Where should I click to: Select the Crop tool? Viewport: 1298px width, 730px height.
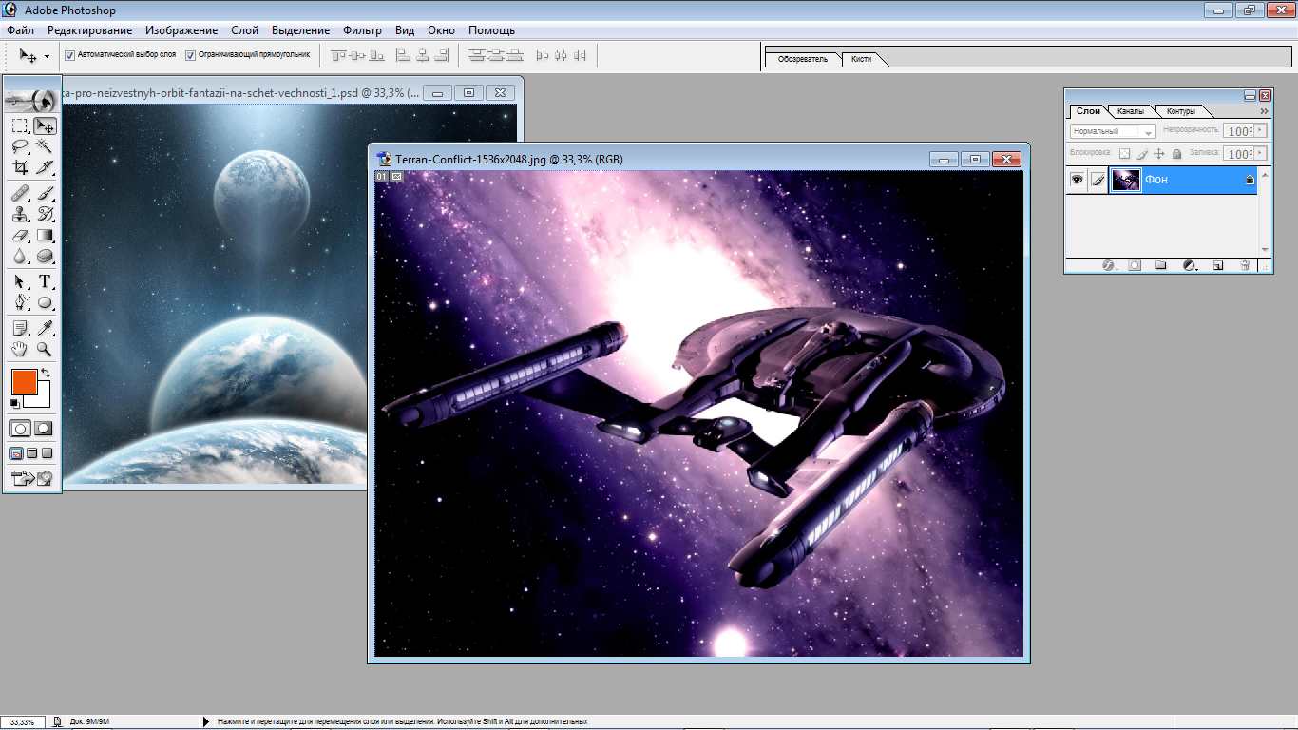[x=20, y=167]
